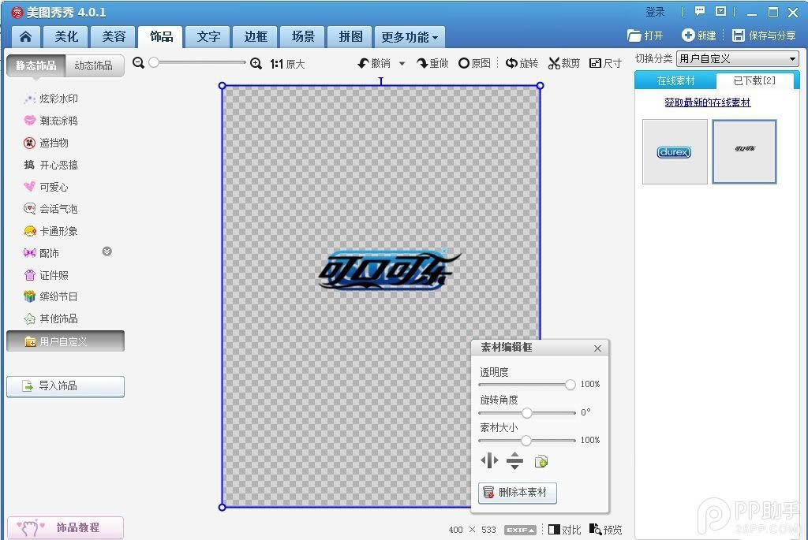Create a new image with 新建
This screenshot has height=540, width=808.
(x=699, y=35)
